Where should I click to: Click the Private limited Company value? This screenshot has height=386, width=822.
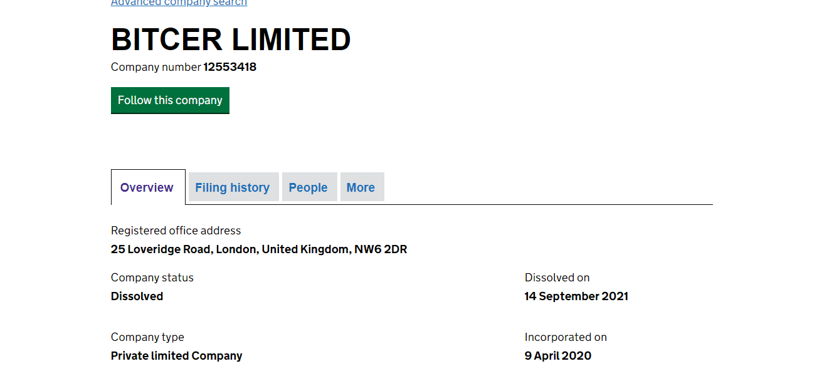[176, 356]
